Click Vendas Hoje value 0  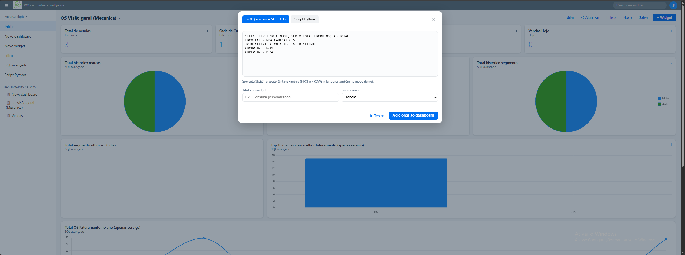(x=530, y=45)
